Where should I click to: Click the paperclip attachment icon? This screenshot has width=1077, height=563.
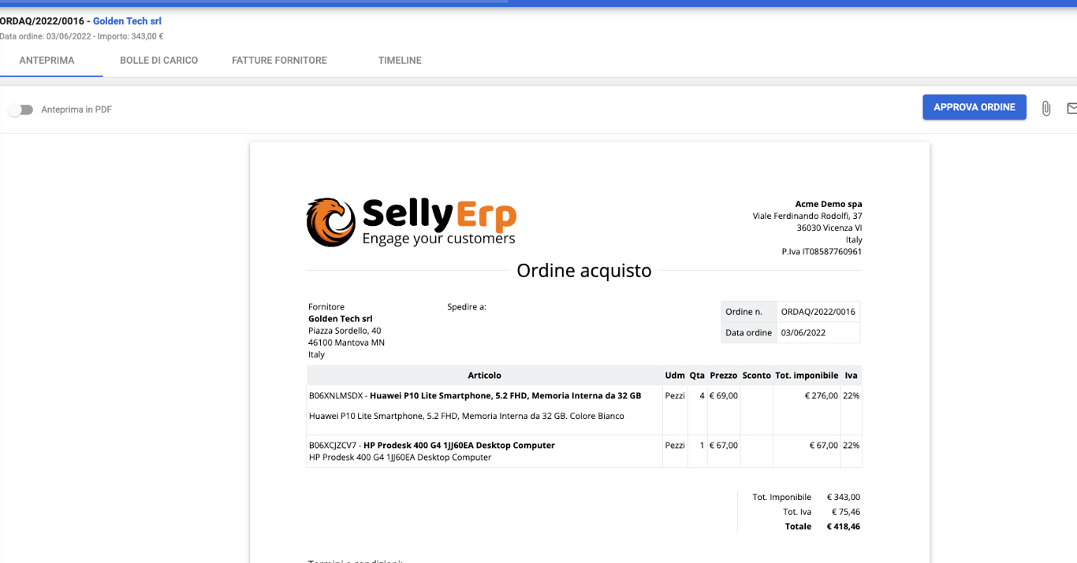[1045, 108]
